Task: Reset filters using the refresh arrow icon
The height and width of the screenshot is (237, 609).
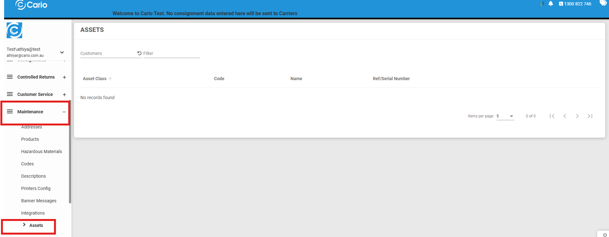Action: 139,53
